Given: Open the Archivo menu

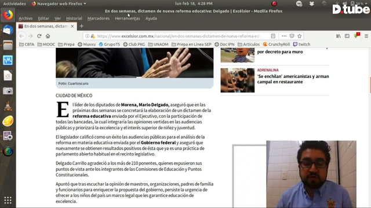Looking at the screenshot, I should [26, 18].
